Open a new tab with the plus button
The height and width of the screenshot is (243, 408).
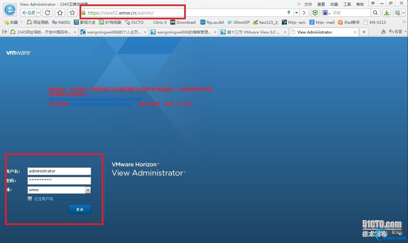tap(364, 32)
